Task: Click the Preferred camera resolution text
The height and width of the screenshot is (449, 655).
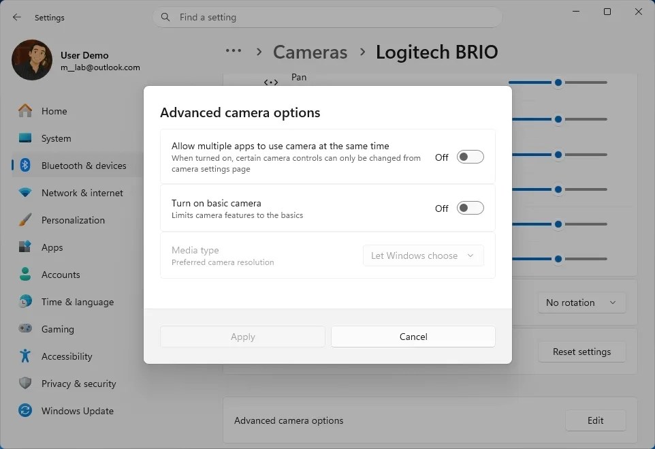Action: pos(223,262)
